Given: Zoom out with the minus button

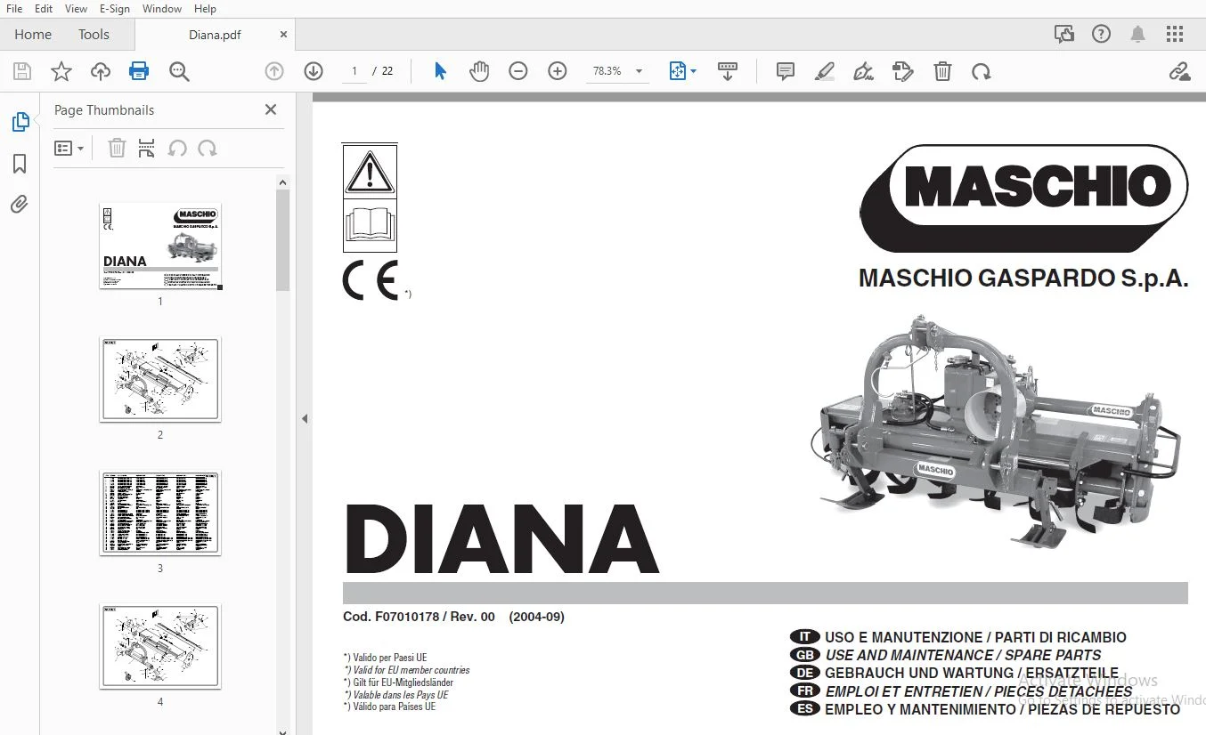Looking at the screenshot, I should click(x=518, y=71).
